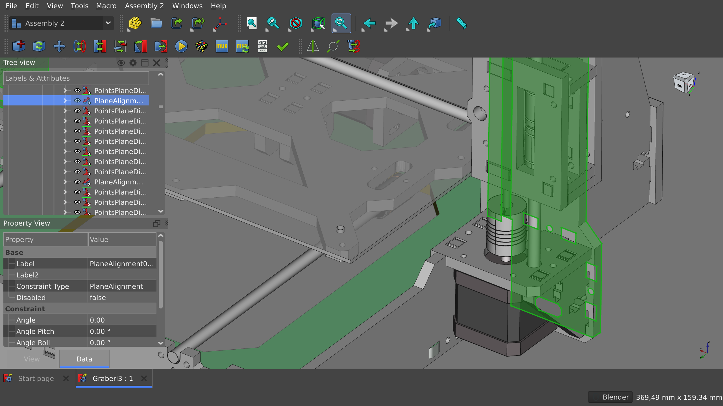Expand the highlighted PlaneAlignm tree item
Image resolution: width=723 pixels, height=406 pixels.
tap(65, 101)
